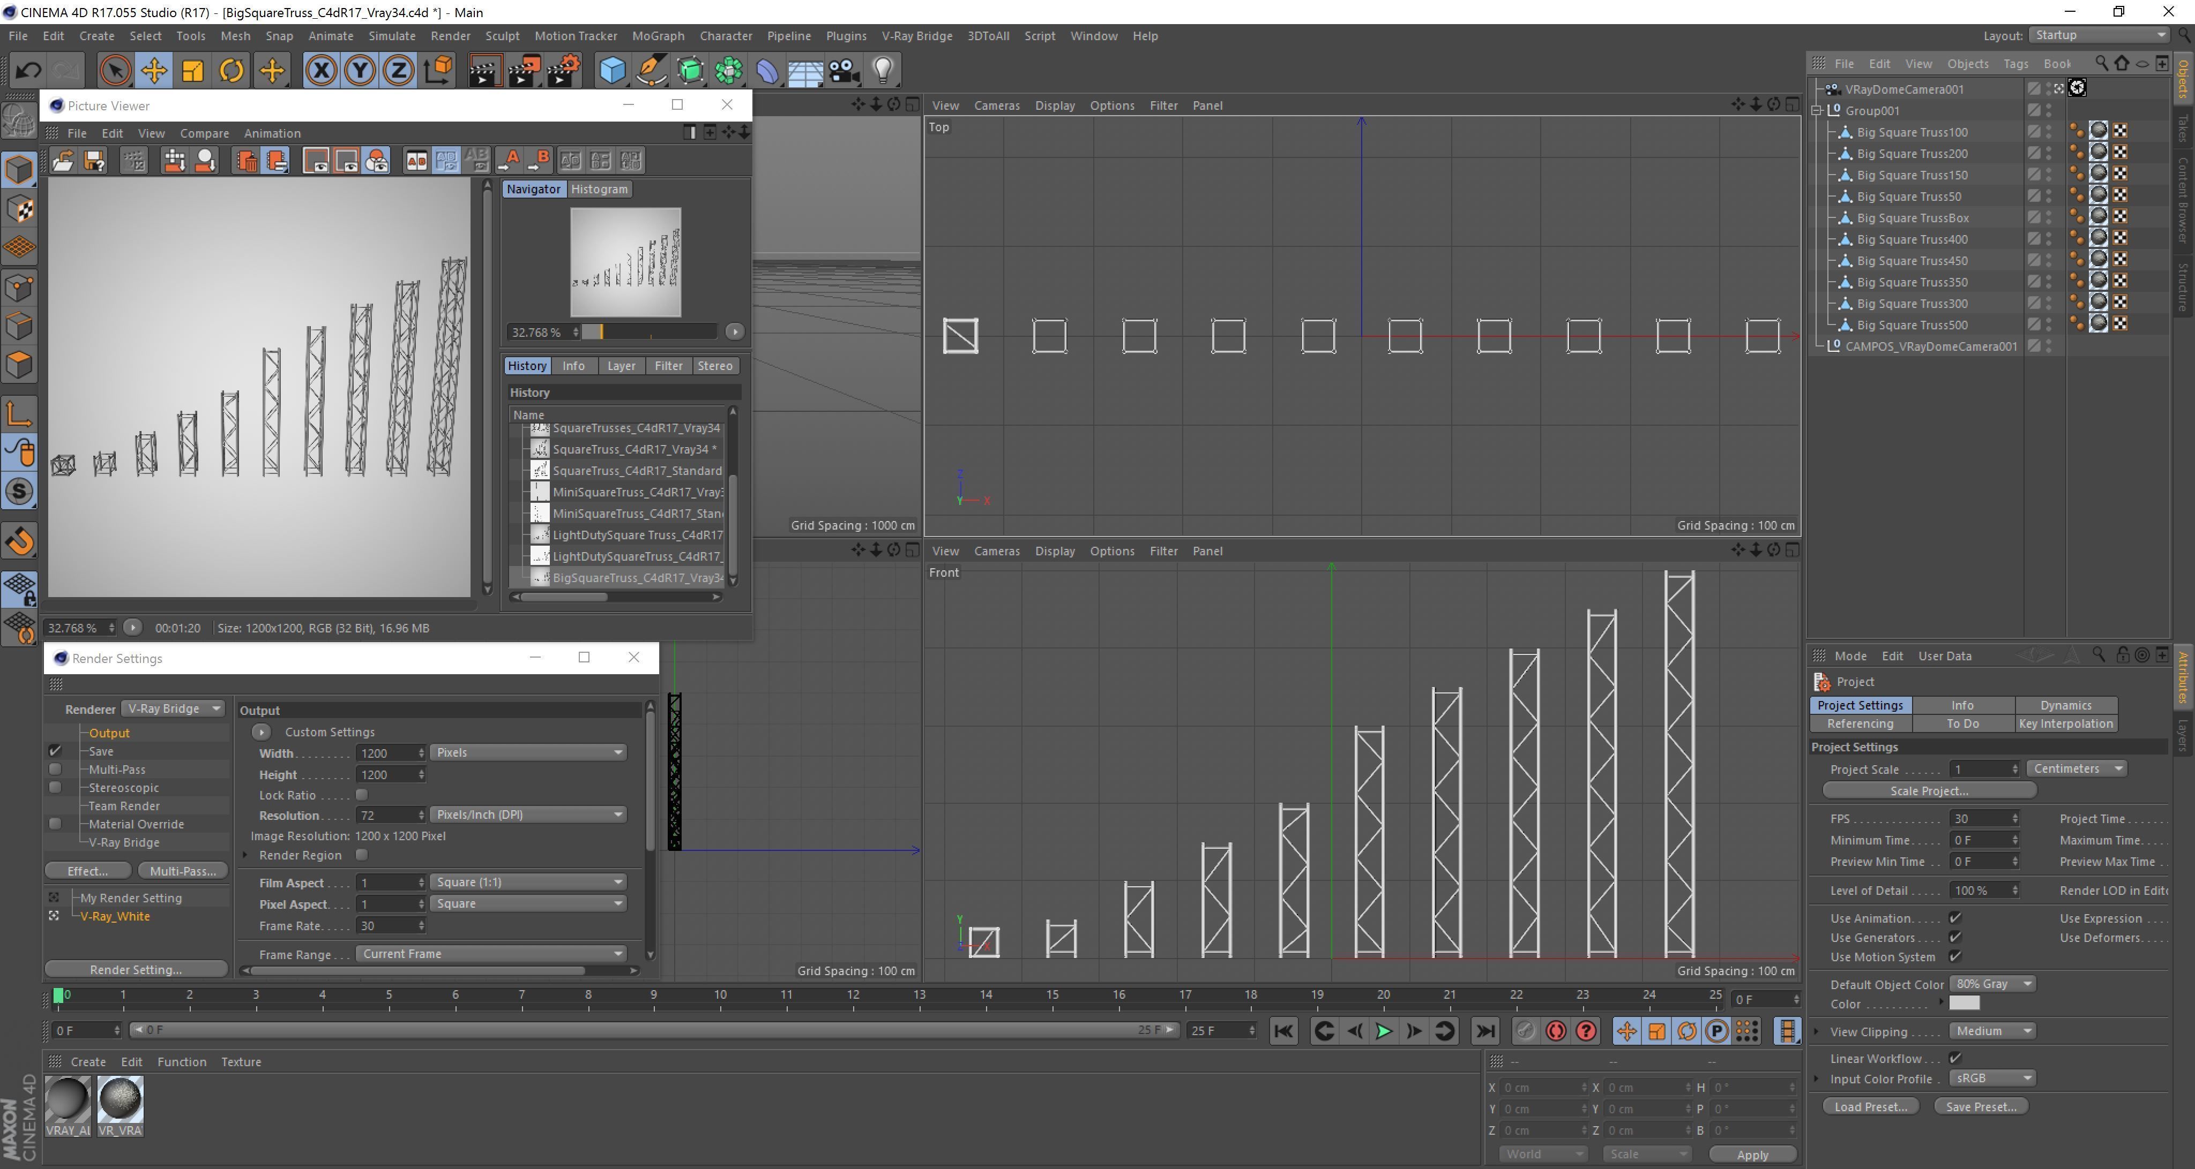Screen dimensions: 2195x1169
Task: Click the Scale tool icon
Action: 192,71
